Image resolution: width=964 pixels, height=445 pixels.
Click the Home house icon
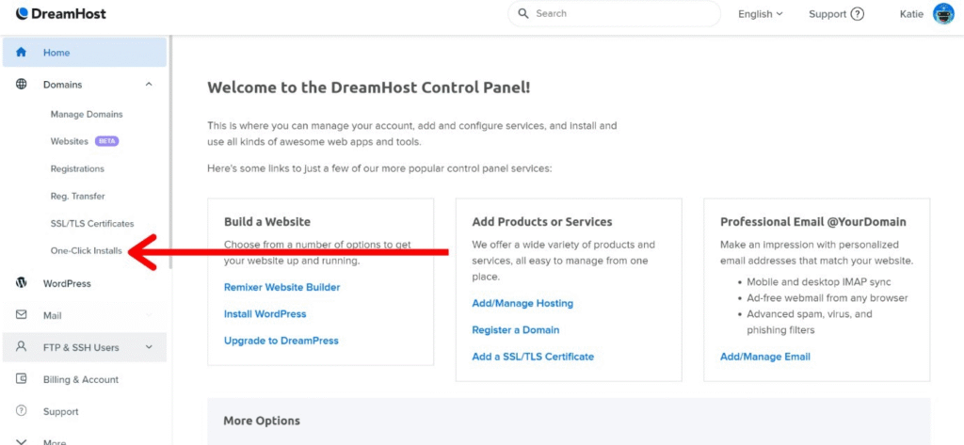(21, 53)
